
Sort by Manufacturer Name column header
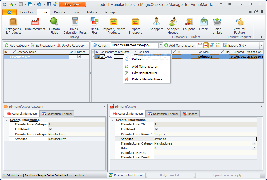pos(119,52)
